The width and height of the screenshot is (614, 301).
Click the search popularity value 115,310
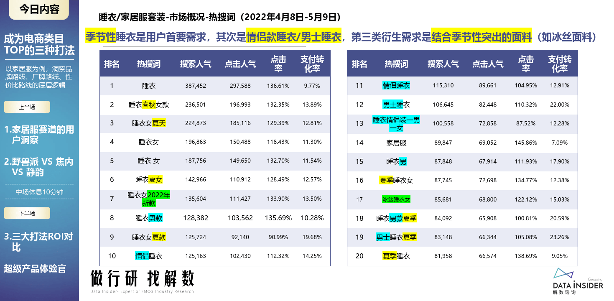coord(443,85)
